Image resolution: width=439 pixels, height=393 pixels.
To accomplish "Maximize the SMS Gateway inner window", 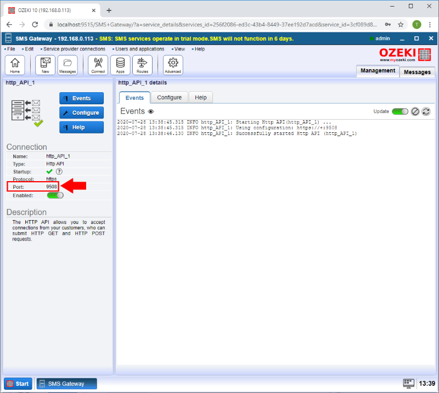I will [417, 38].
